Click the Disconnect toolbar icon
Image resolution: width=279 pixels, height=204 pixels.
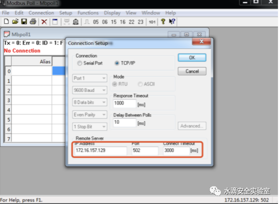pyautogui.click(x=76, y=22)
